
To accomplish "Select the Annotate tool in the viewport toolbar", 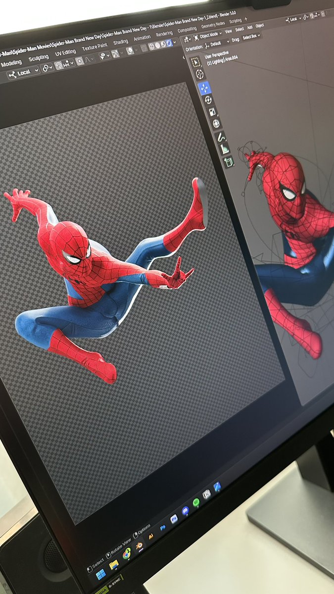I will (x=221, y=137).
